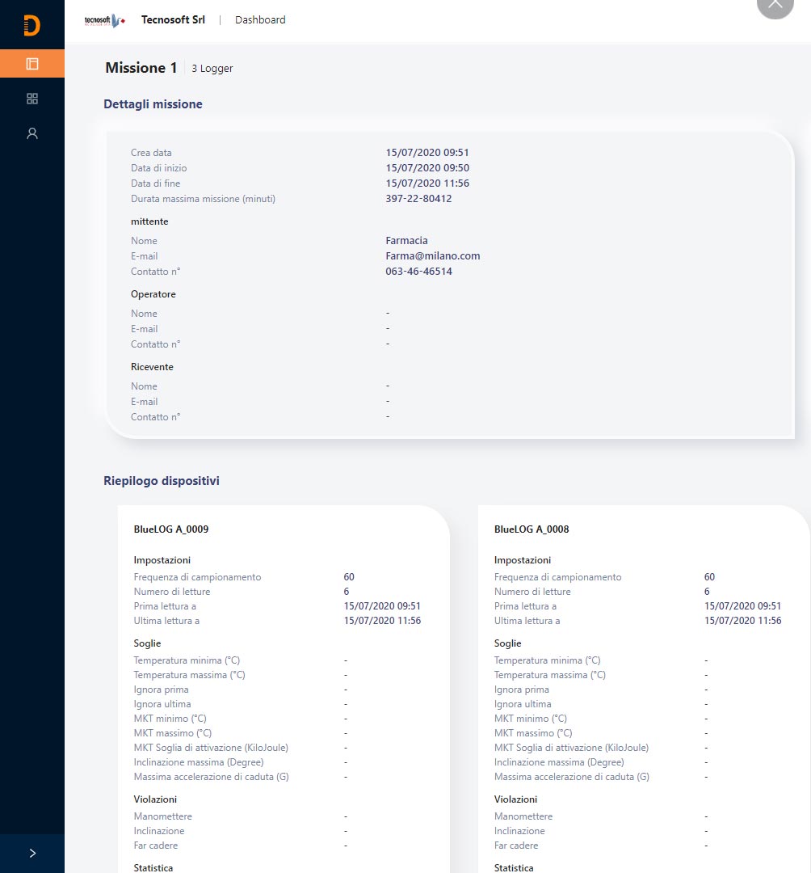Click the Durata massima missione value 397-22-80412
811x873 pixels.
click(x=418, y=199)
